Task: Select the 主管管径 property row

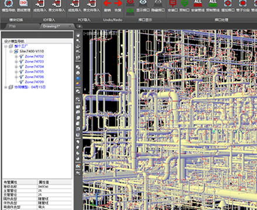Action: click(37, 191)
